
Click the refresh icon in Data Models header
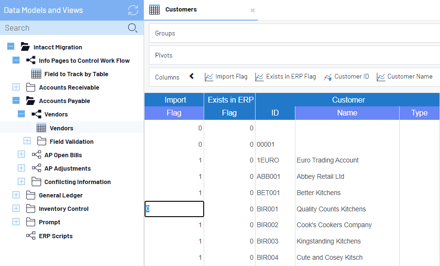point(133,10)
